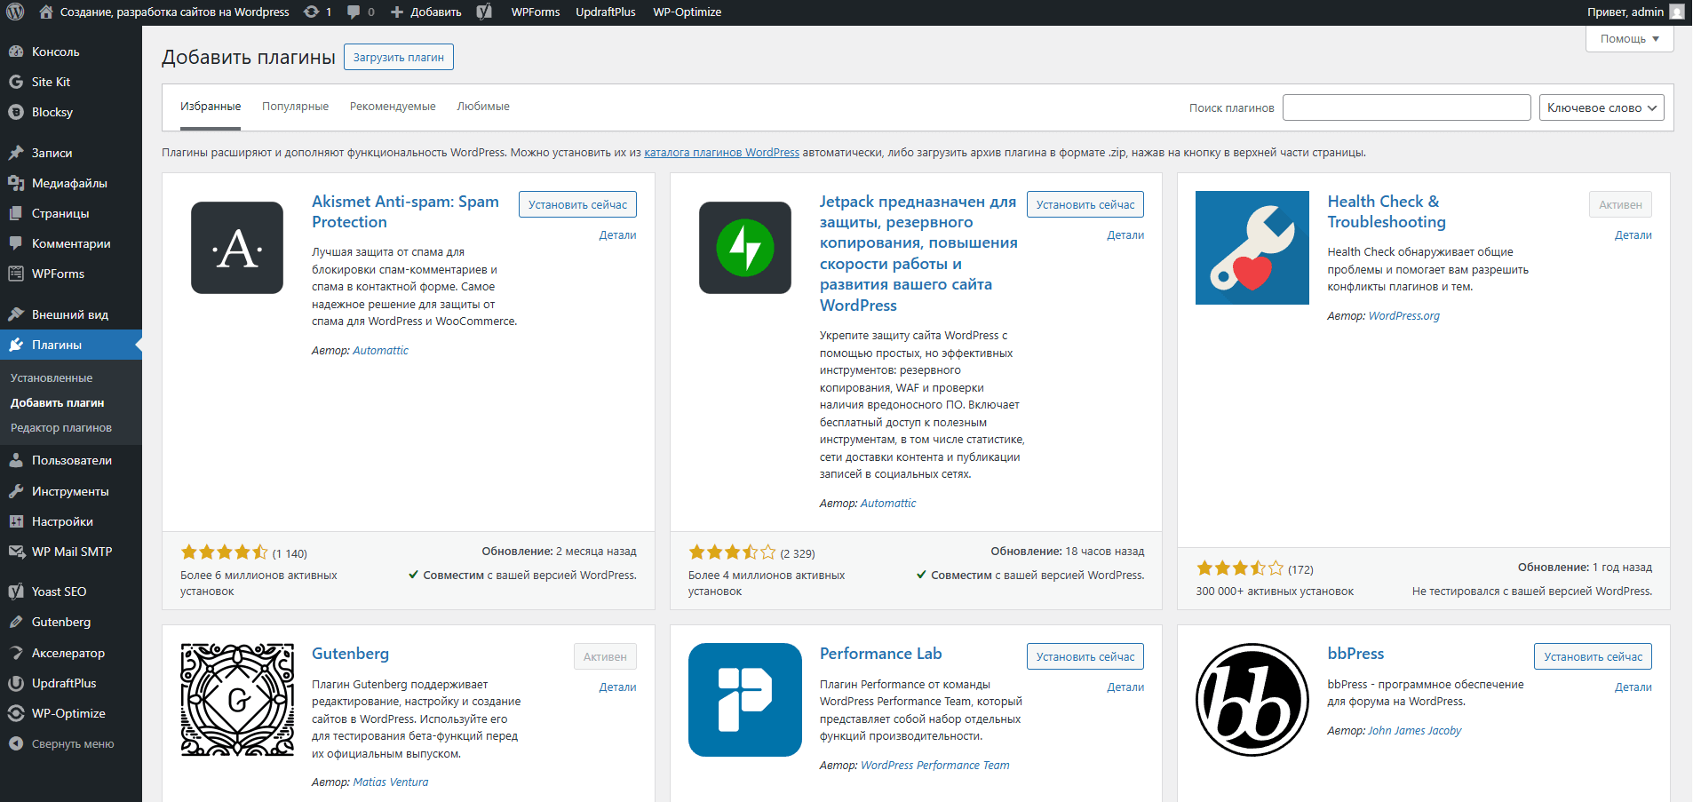
Task: Click the Performance Lab plugin icon
Action: pyautogui.click(x=744, y=700)
